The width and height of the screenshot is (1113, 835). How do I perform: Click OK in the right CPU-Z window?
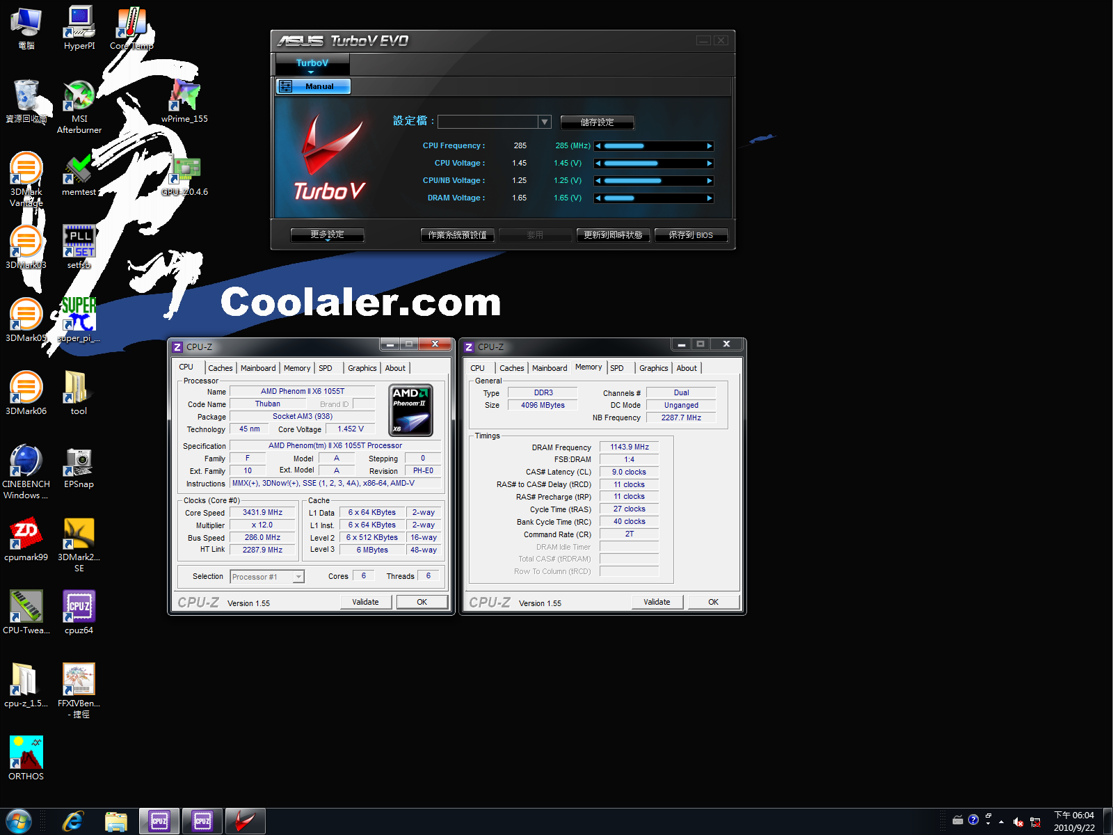713,602
